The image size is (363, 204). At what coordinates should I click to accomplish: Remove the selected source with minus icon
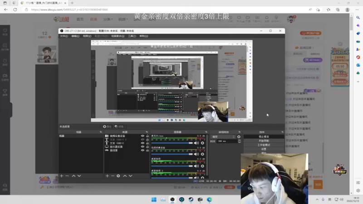113,176
